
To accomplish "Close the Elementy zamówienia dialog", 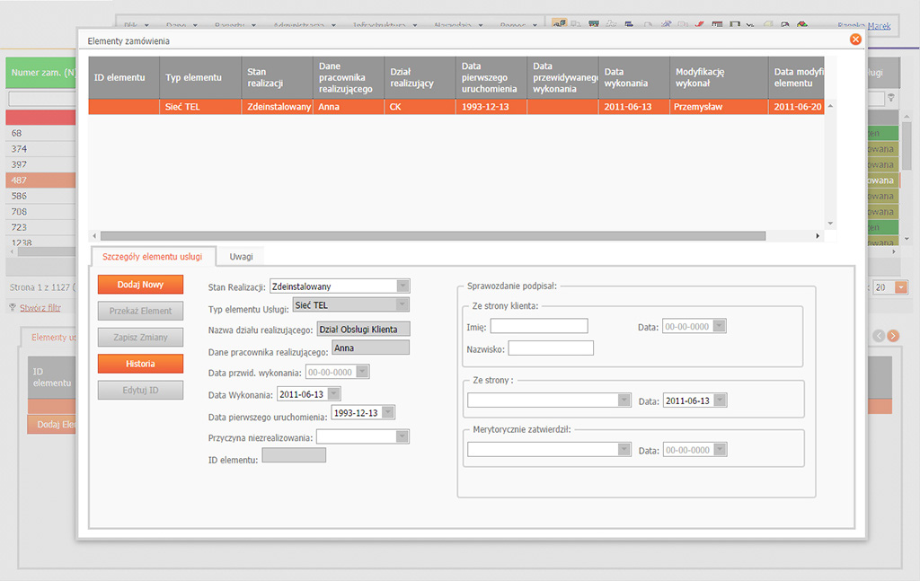I will pos(855,40).
